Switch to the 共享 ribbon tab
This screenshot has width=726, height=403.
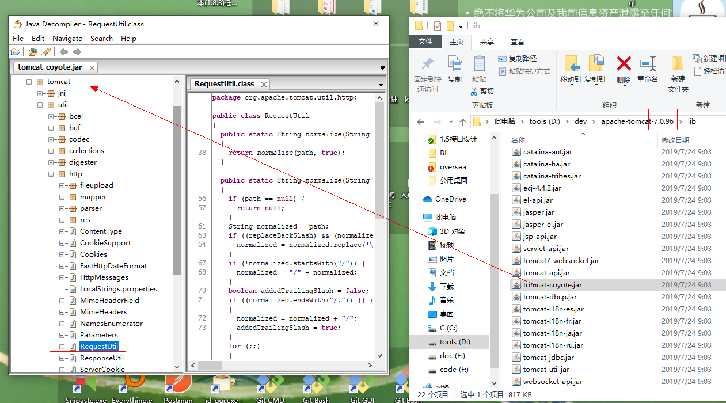click(x=486, y=41)
